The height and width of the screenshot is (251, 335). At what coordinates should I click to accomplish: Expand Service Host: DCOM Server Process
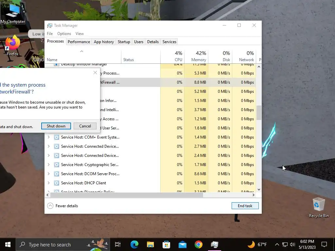[49, 174]
